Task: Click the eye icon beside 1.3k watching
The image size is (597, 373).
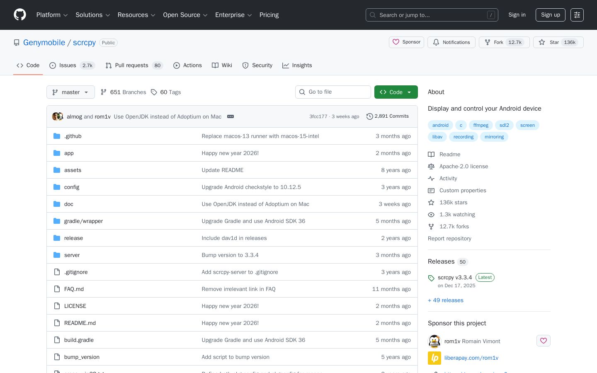Action: pos(431,214)
